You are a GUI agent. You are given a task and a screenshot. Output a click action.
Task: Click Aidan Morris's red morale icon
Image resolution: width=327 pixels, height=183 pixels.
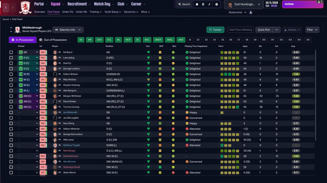pyautogui.click(x=173, y=173)
